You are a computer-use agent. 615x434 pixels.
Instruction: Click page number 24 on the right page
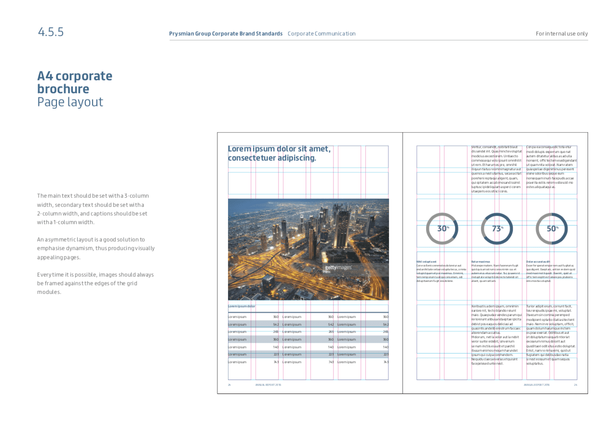(x=575, y=385)
